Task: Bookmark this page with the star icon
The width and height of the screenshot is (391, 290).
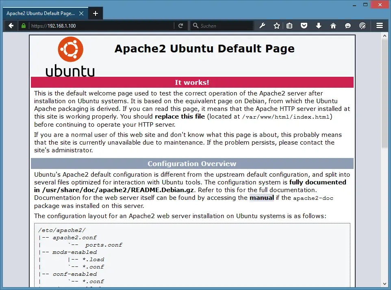Action: pos(276,26)
